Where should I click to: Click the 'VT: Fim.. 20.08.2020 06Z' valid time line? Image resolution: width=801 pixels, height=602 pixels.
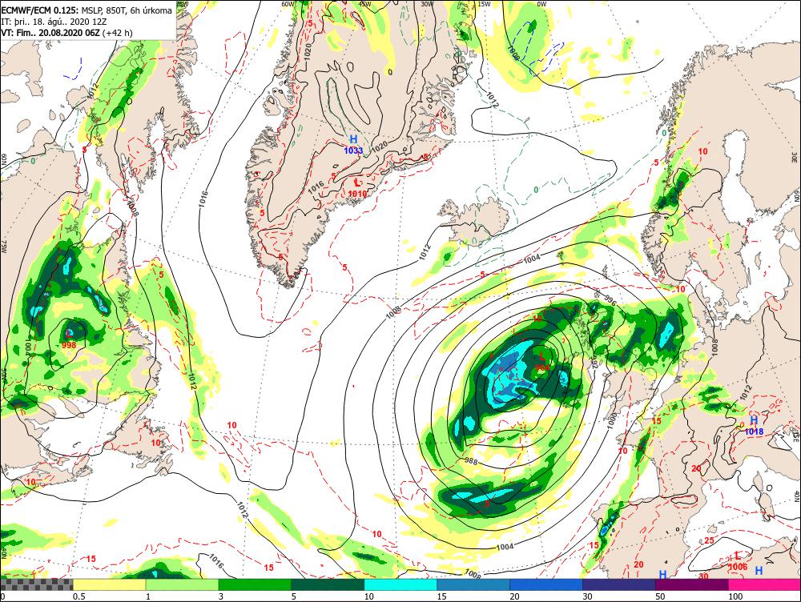(x=50, y=33)
